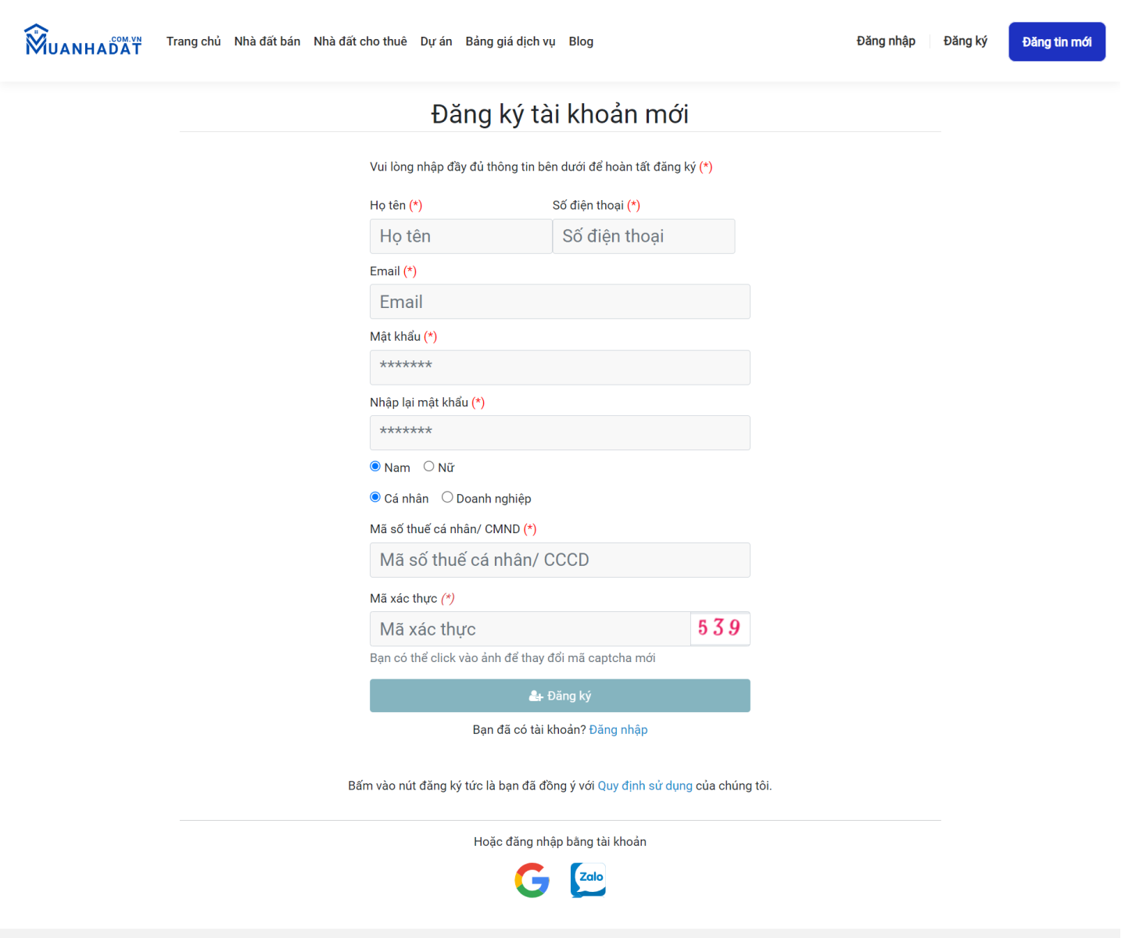
Task: Sign in with the Google icon
Action: coord(532,880)
